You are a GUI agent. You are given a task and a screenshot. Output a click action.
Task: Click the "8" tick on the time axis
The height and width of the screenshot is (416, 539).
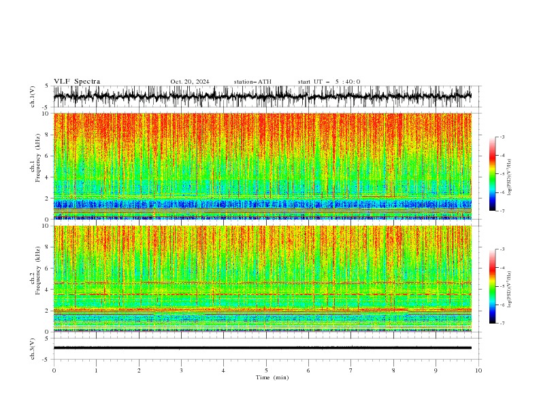(393, 370)
